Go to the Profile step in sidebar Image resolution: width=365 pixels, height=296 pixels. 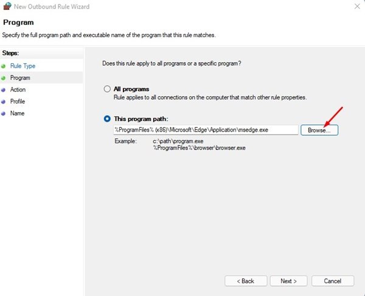(x=18, y=101)
